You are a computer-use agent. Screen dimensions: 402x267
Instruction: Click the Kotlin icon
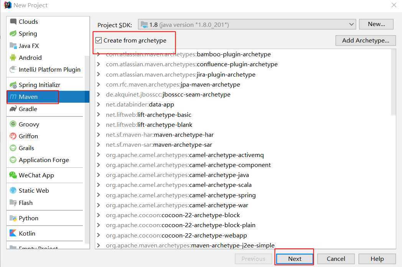click(13, 233)
